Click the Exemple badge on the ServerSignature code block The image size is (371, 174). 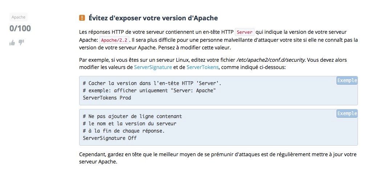coord(347,114)
